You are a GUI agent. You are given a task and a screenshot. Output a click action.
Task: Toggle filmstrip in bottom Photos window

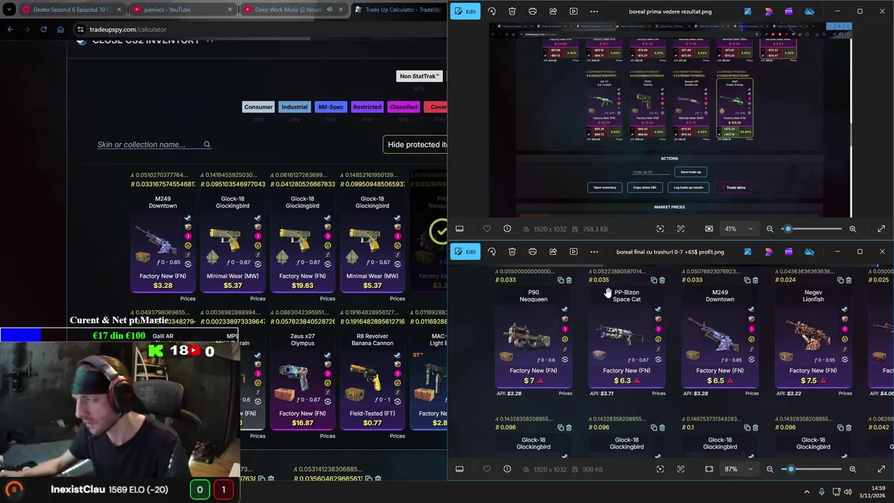(460, 469)
